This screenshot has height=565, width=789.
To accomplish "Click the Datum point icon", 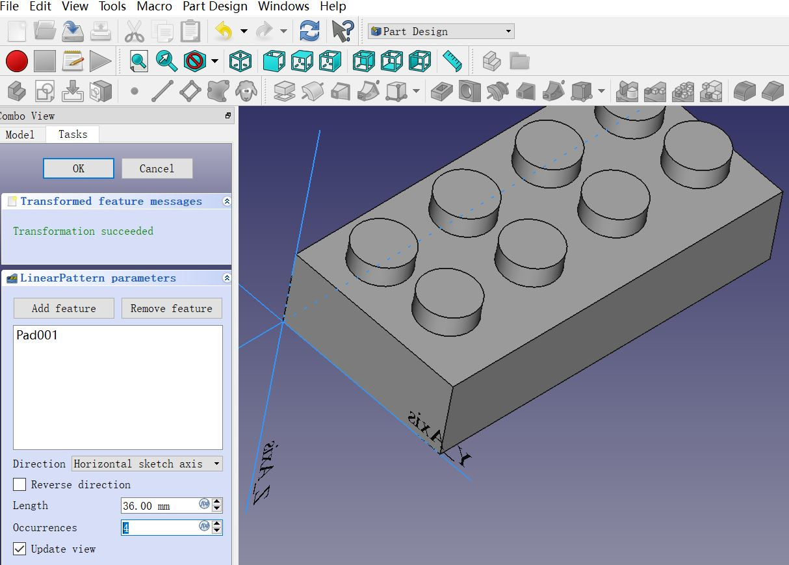I will (x=134, y=91).
